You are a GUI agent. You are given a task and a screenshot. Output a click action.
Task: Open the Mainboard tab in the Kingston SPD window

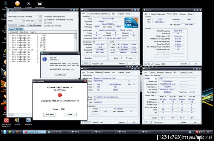click(160, 73)
